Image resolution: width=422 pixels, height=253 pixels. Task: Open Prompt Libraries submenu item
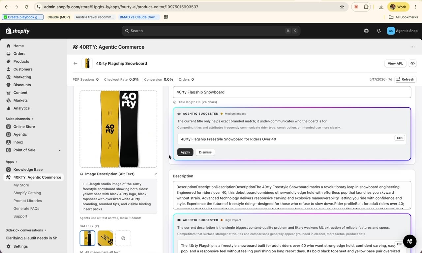[28, 201]
